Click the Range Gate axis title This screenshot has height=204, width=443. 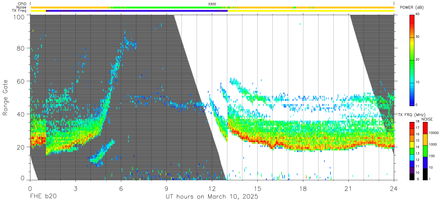point(5,98)
